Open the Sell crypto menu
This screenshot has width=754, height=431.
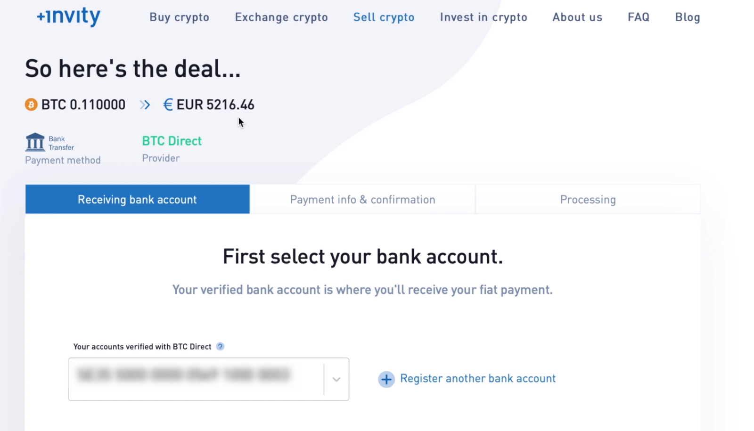[384, 17]
